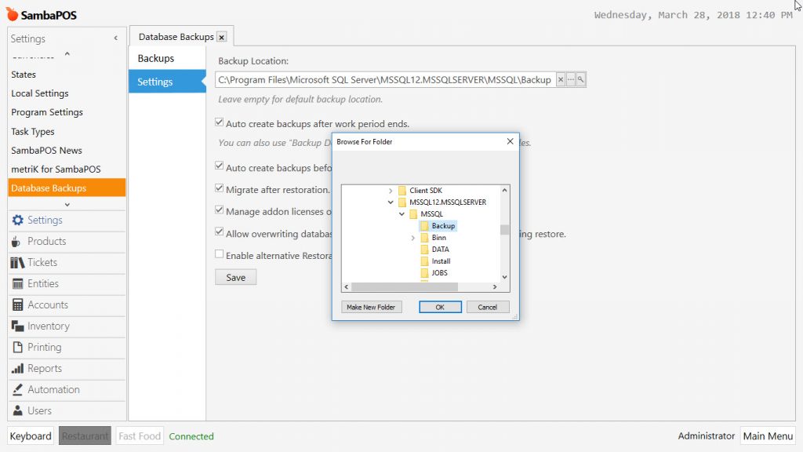This screenshot has width=803, height=452.
Task: Select the JOBS folder icon
Action: (424, 273)
